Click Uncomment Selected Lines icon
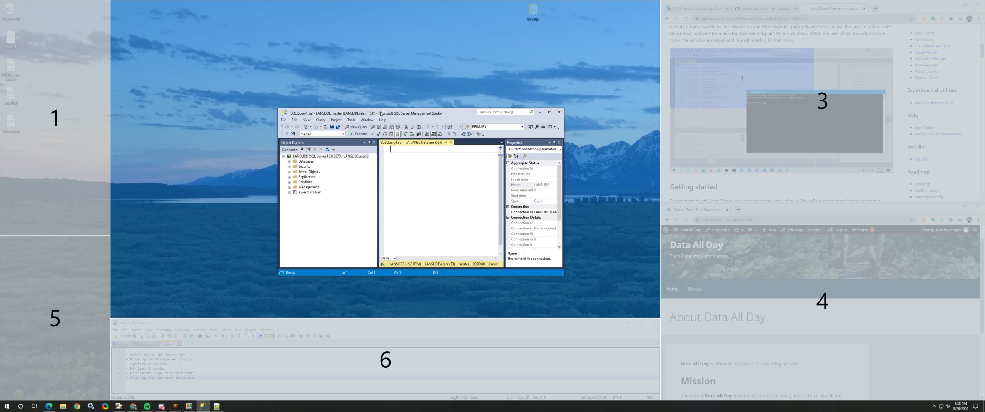This screenshot has height=412, width=985. tap(454, 134)
